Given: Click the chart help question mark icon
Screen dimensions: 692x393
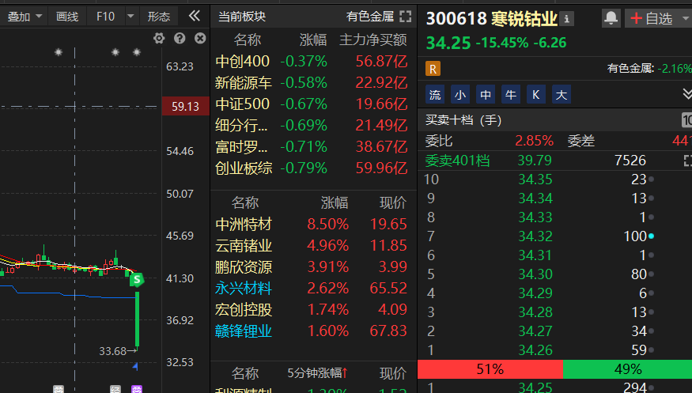Looking at the screenshot, I should point(180,38).
